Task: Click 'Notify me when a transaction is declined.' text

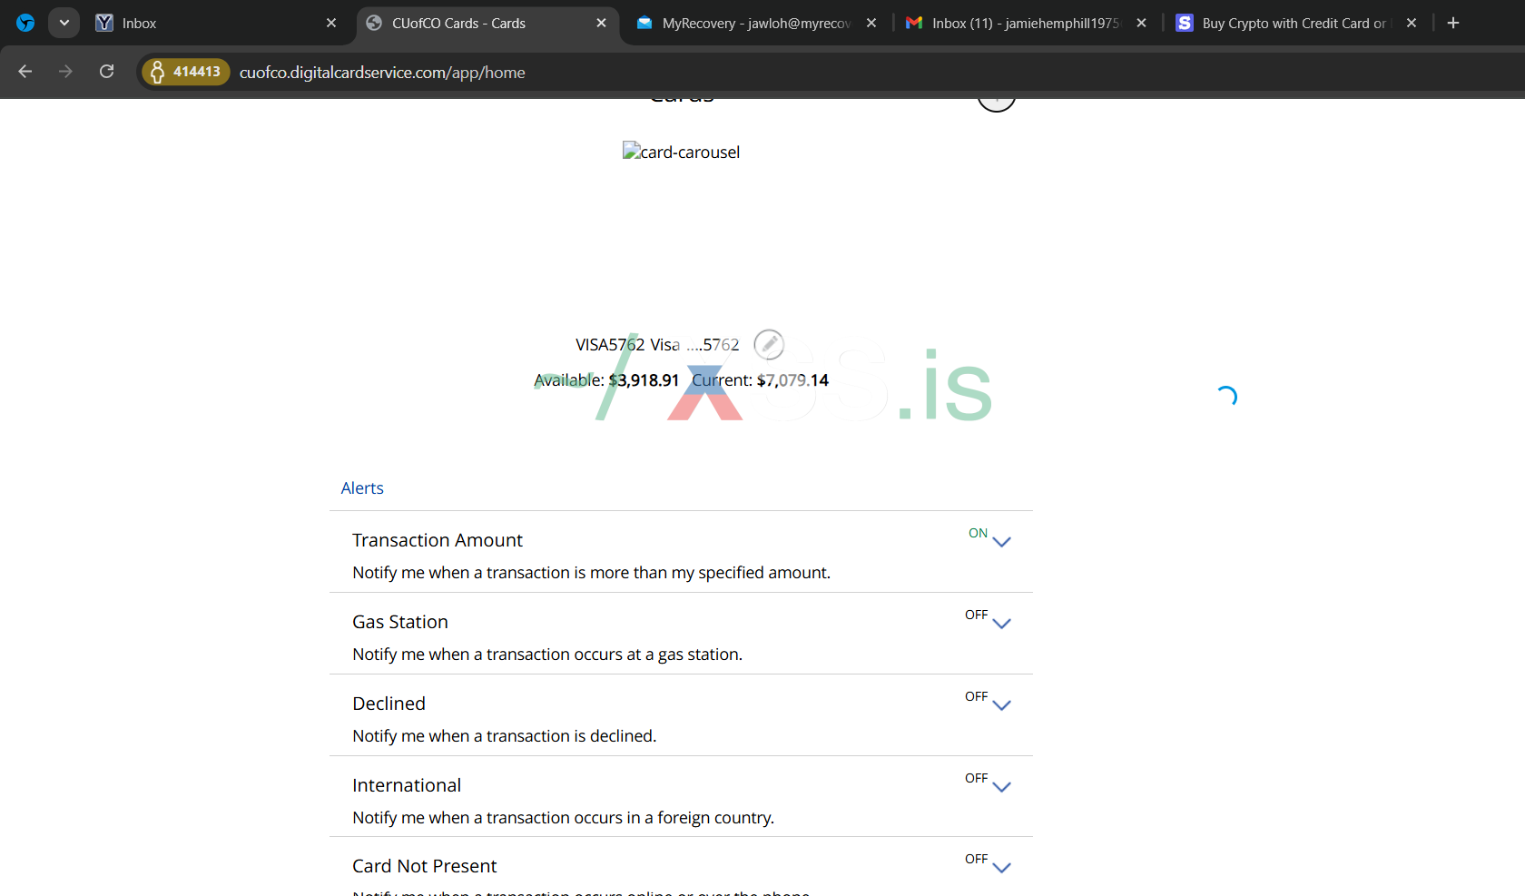Action: coord(504,736)
